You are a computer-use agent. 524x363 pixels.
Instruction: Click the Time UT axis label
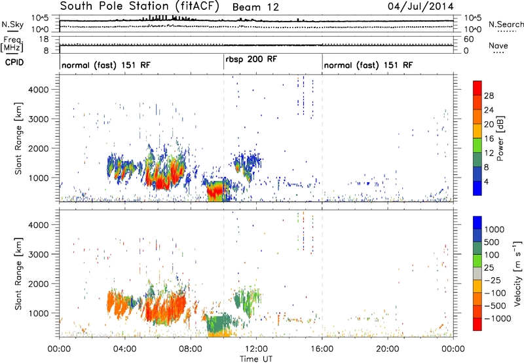tap(256, 359)
